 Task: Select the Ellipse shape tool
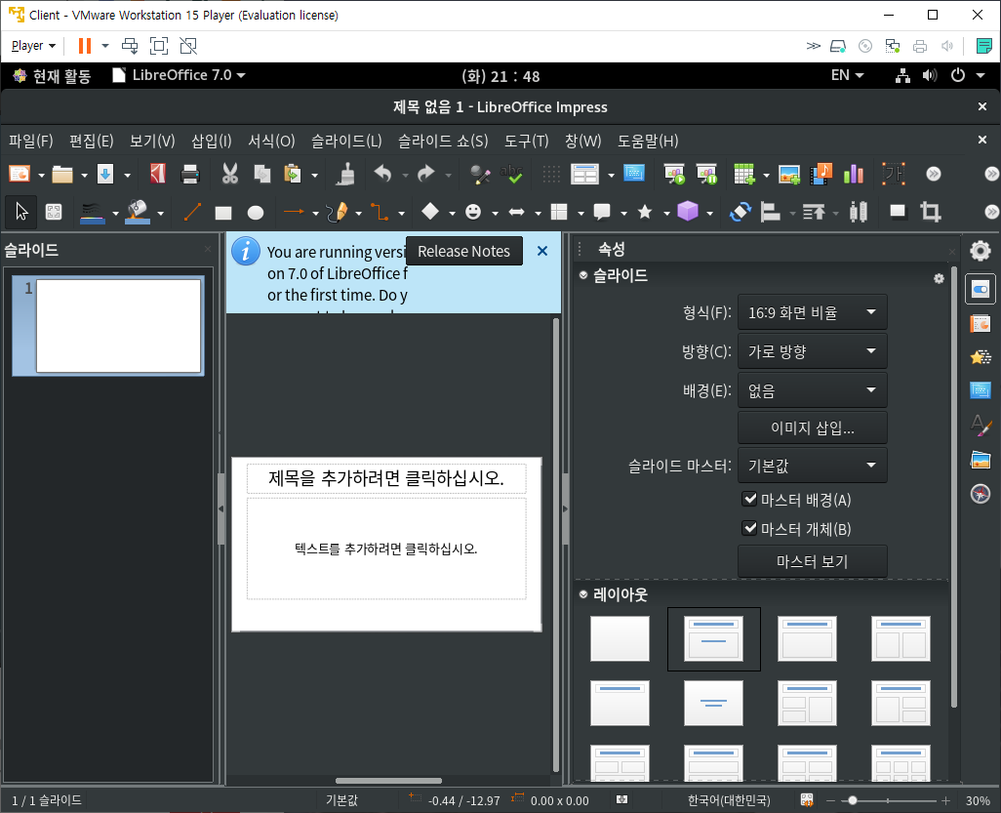[x=256, y=213]
